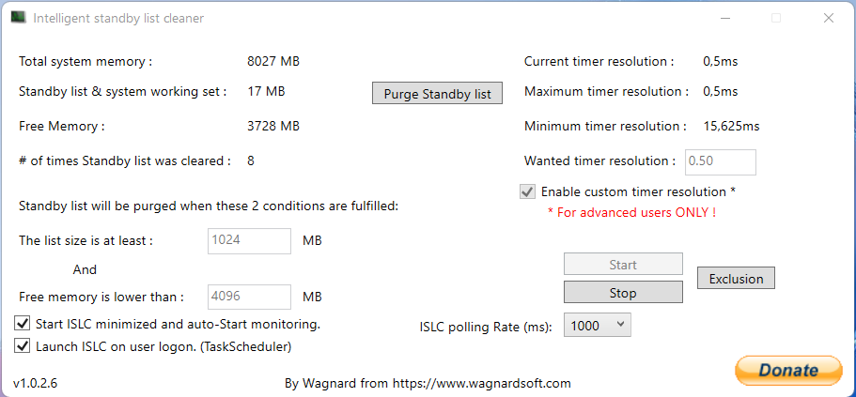
Task: Click the Stop monitoring button
Action: pos(623,293)
